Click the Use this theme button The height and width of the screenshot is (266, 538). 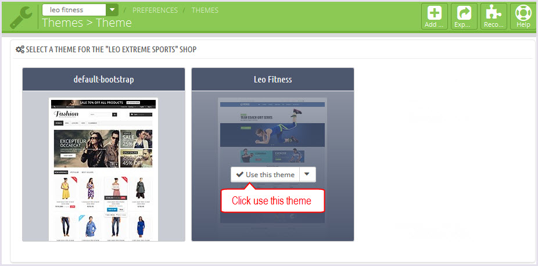(x=266, y=174)
